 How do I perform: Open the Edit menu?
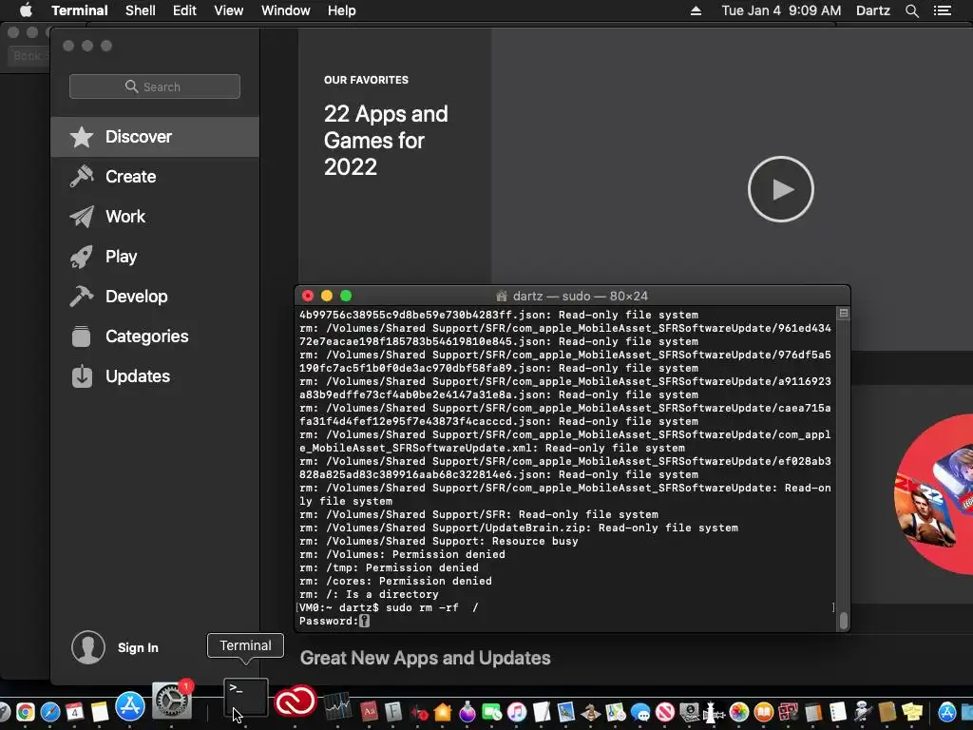pos(184,10)
